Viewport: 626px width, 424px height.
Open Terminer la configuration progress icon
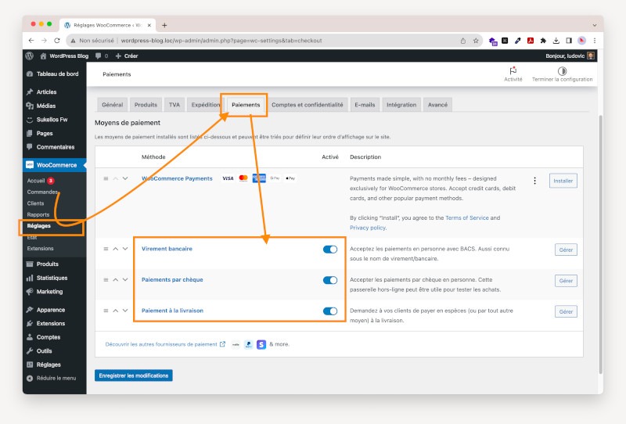pyautogui.click(x=562, y=70)
